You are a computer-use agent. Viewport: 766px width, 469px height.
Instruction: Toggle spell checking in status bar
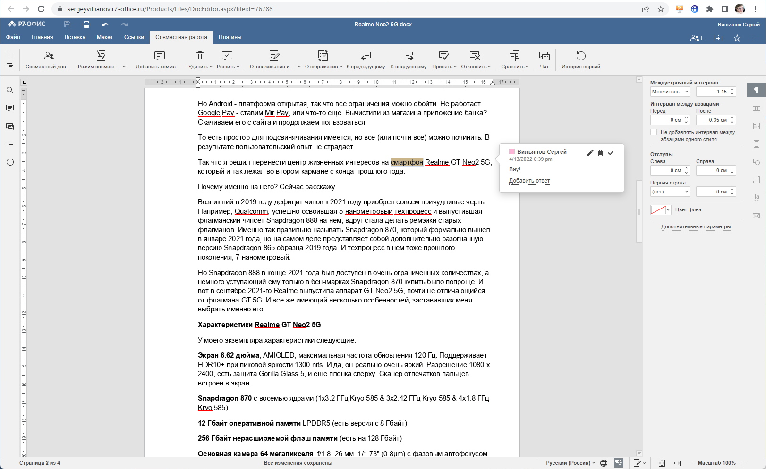point(618,463)
